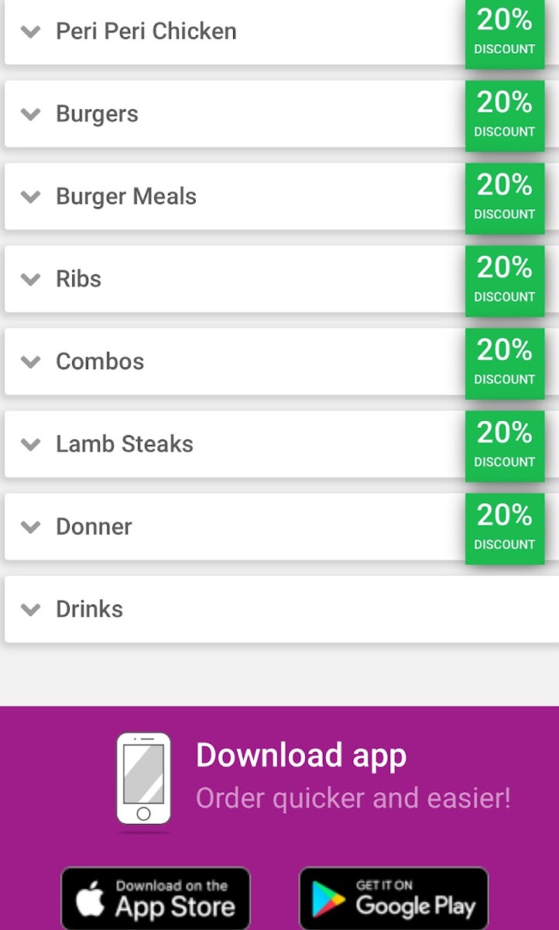
Task: Expand Burger Meals with its chevron arrow
Action: click(x=30, y=197)
